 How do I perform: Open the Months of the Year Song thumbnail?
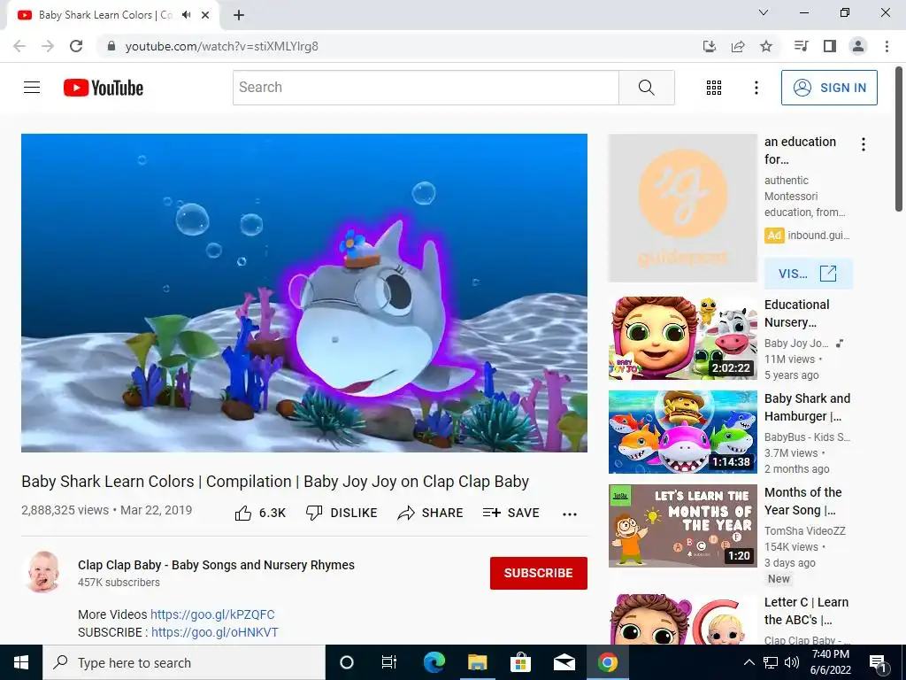[x=682, y=526]
